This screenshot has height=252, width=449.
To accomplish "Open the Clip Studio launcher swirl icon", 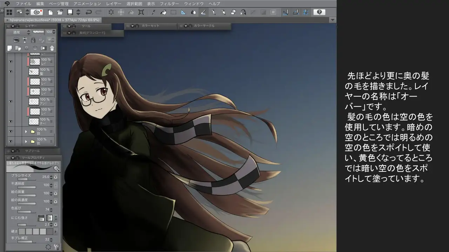I will pos(37,12).
